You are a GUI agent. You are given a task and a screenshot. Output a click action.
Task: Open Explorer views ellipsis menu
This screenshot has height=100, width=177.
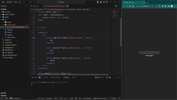[26, 6]
